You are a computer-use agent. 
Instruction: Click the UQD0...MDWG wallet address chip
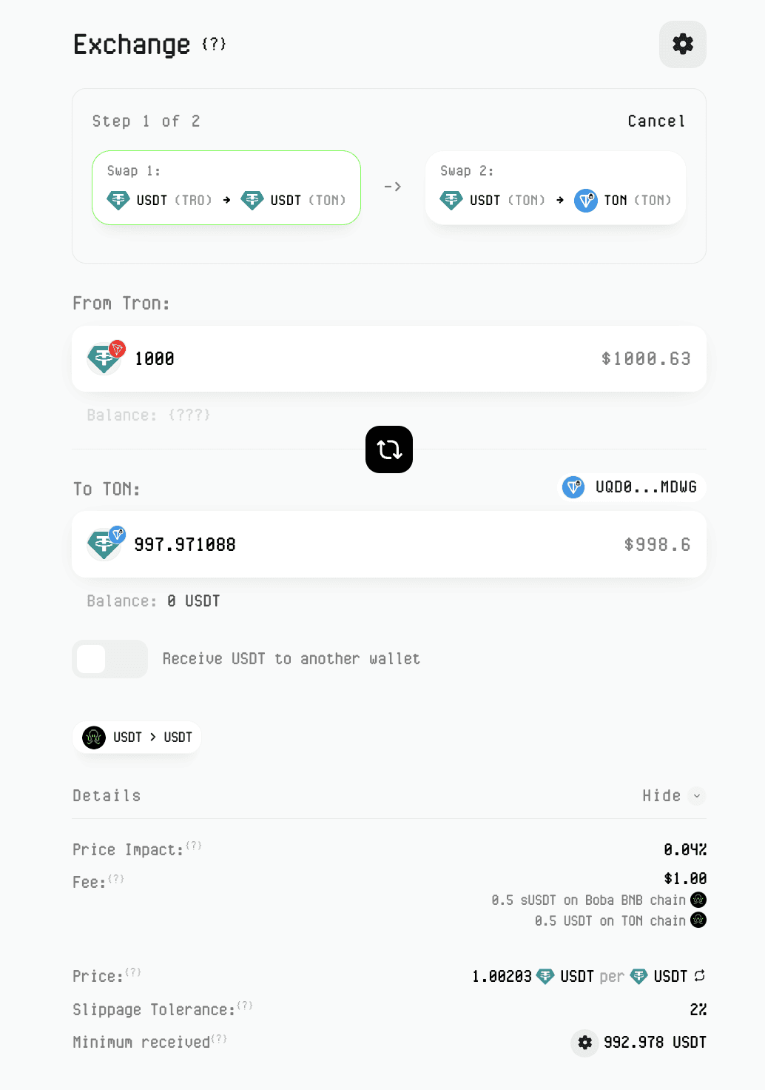(631, 487)
